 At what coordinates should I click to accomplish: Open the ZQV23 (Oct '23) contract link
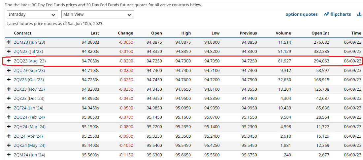coord(29,80)
